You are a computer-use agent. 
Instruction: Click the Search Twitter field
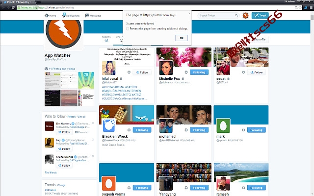tap(217, 15)
